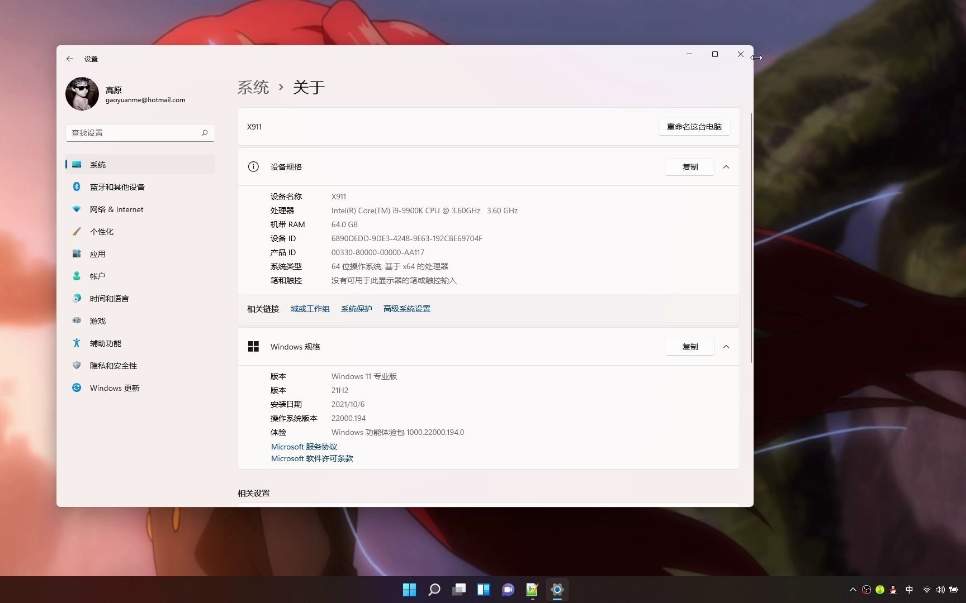Click the 设备规格 info icon
Viewport: 966px width, 603px height.
[x=253, y=167]
